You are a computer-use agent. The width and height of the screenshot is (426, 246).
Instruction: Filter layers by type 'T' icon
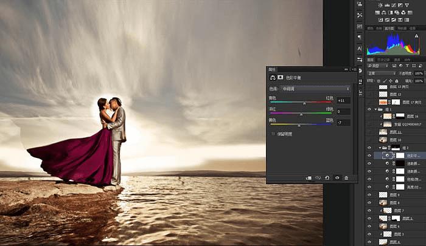click(x=407, y=66)
